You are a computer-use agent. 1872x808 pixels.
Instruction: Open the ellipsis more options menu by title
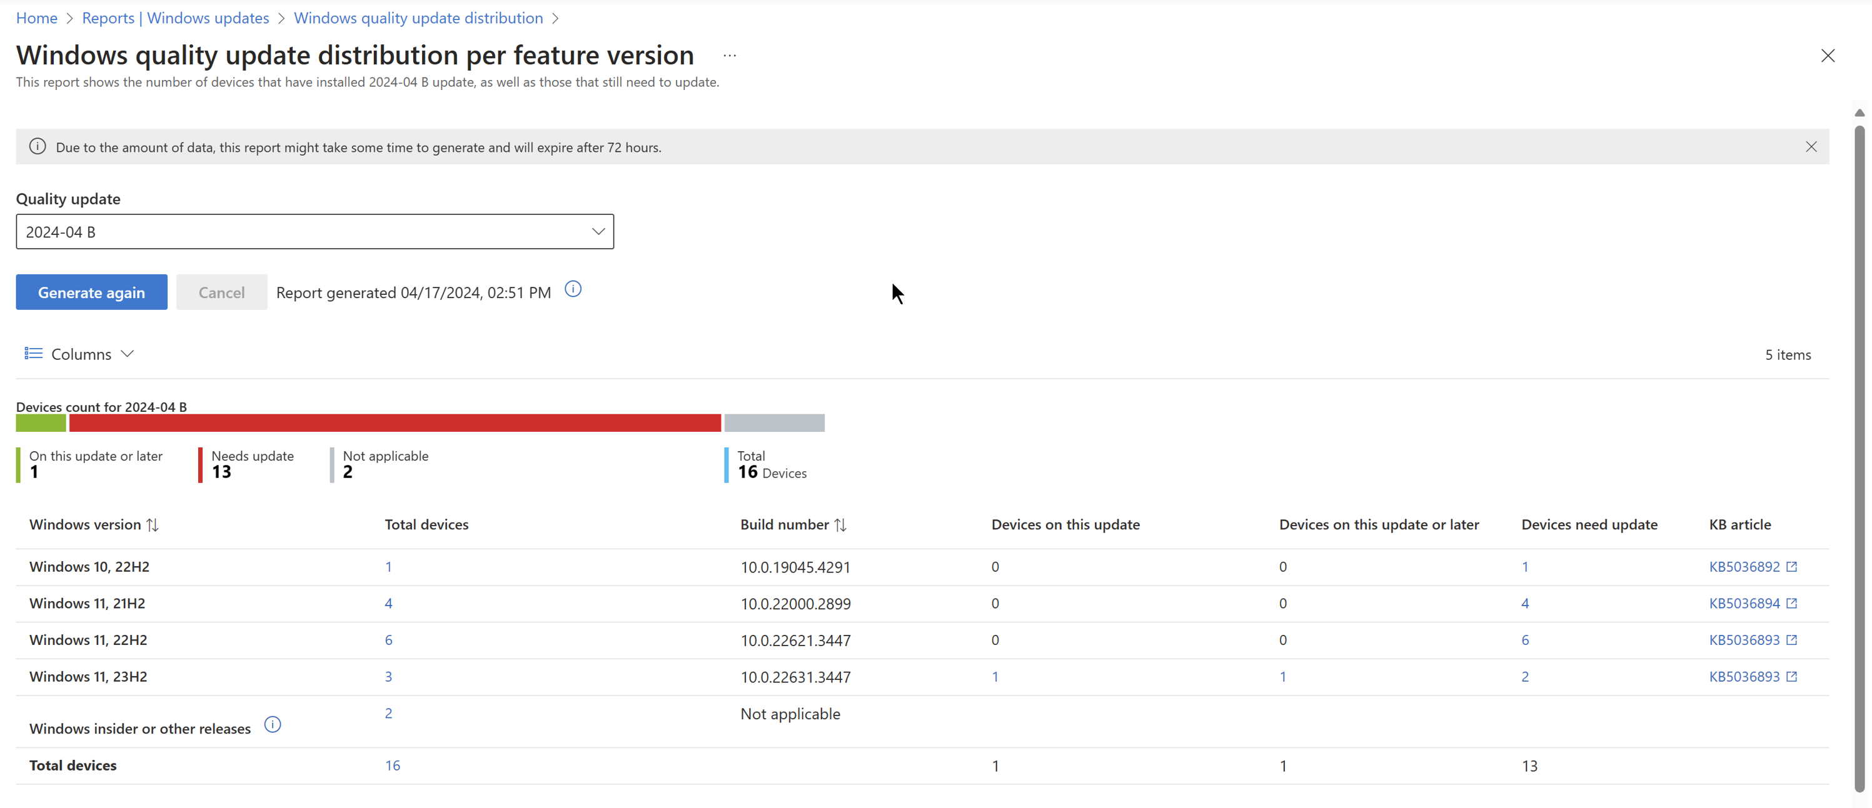tap(730, 56)
